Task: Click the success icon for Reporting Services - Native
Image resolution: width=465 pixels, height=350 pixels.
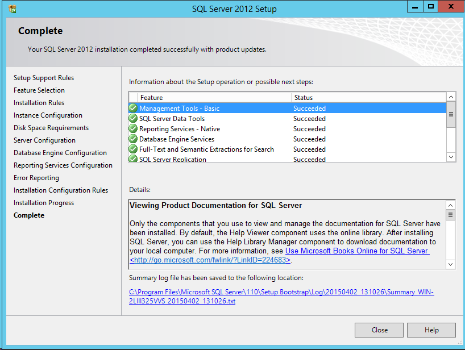Action: tap(133, 129)
